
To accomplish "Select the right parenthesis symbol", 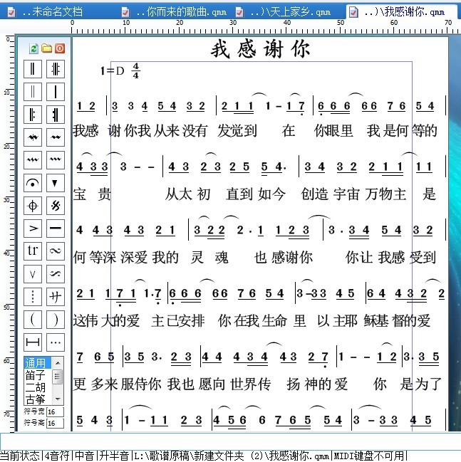I will pos(56,320).
